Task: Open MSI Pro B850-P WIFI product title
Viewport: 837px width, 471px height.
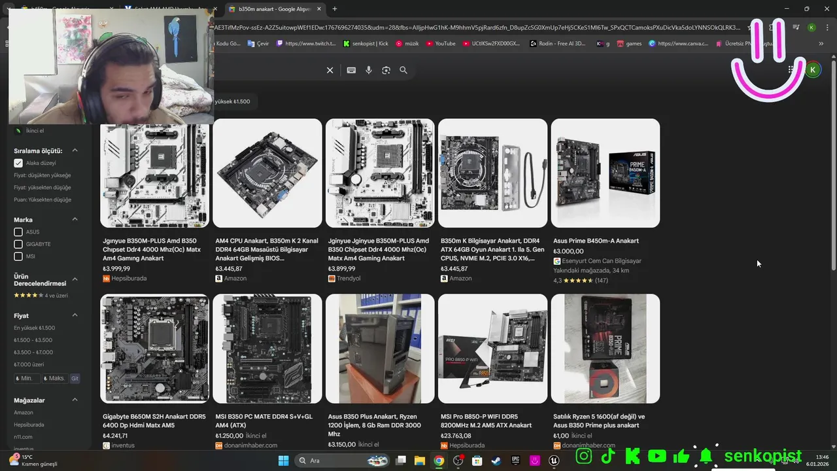Action: pyautogui.click(x=487, y=421)
